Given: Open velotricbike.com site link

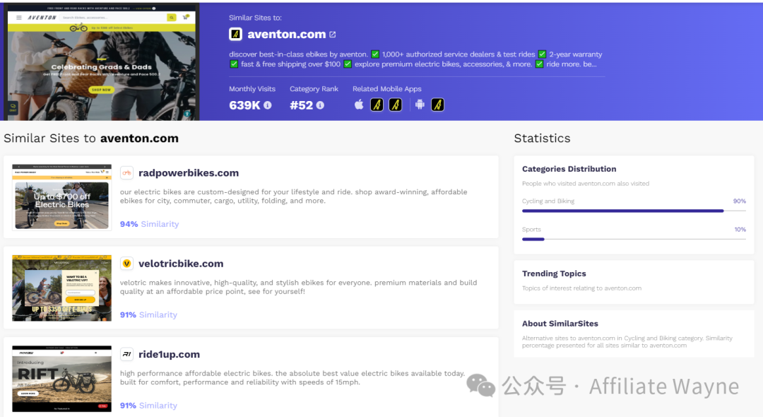Looking at the screenshot, I should [181, 264].
